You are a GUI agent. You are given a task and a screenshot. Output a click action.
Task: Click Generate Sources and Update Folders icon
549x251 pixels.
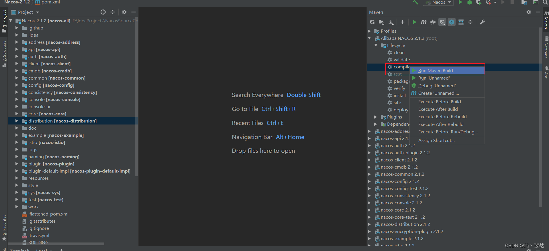pyautogui.click(x=381, y=22)
